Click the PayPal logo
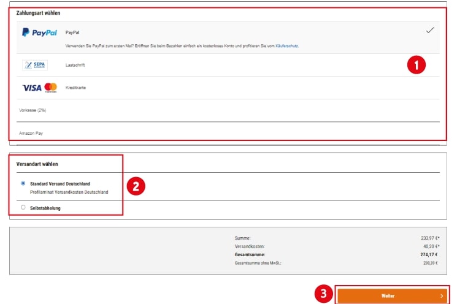This screenshot has width=457, height=304. 39,32
